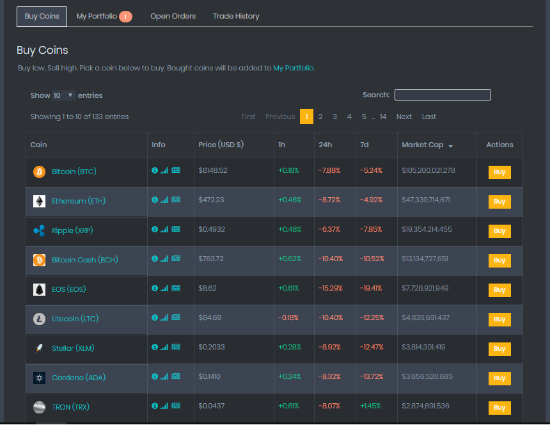The image size is (550, 425).
Task: Sort the table by the 7d column header
Action: tap(377, 145)
